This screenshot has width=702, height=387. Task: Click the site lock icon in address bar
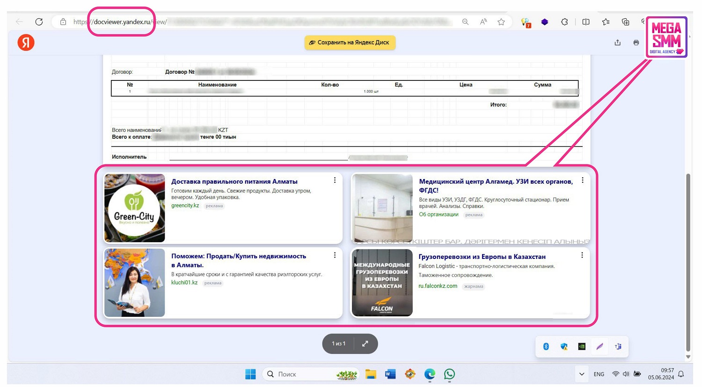(x=63, y=21)
